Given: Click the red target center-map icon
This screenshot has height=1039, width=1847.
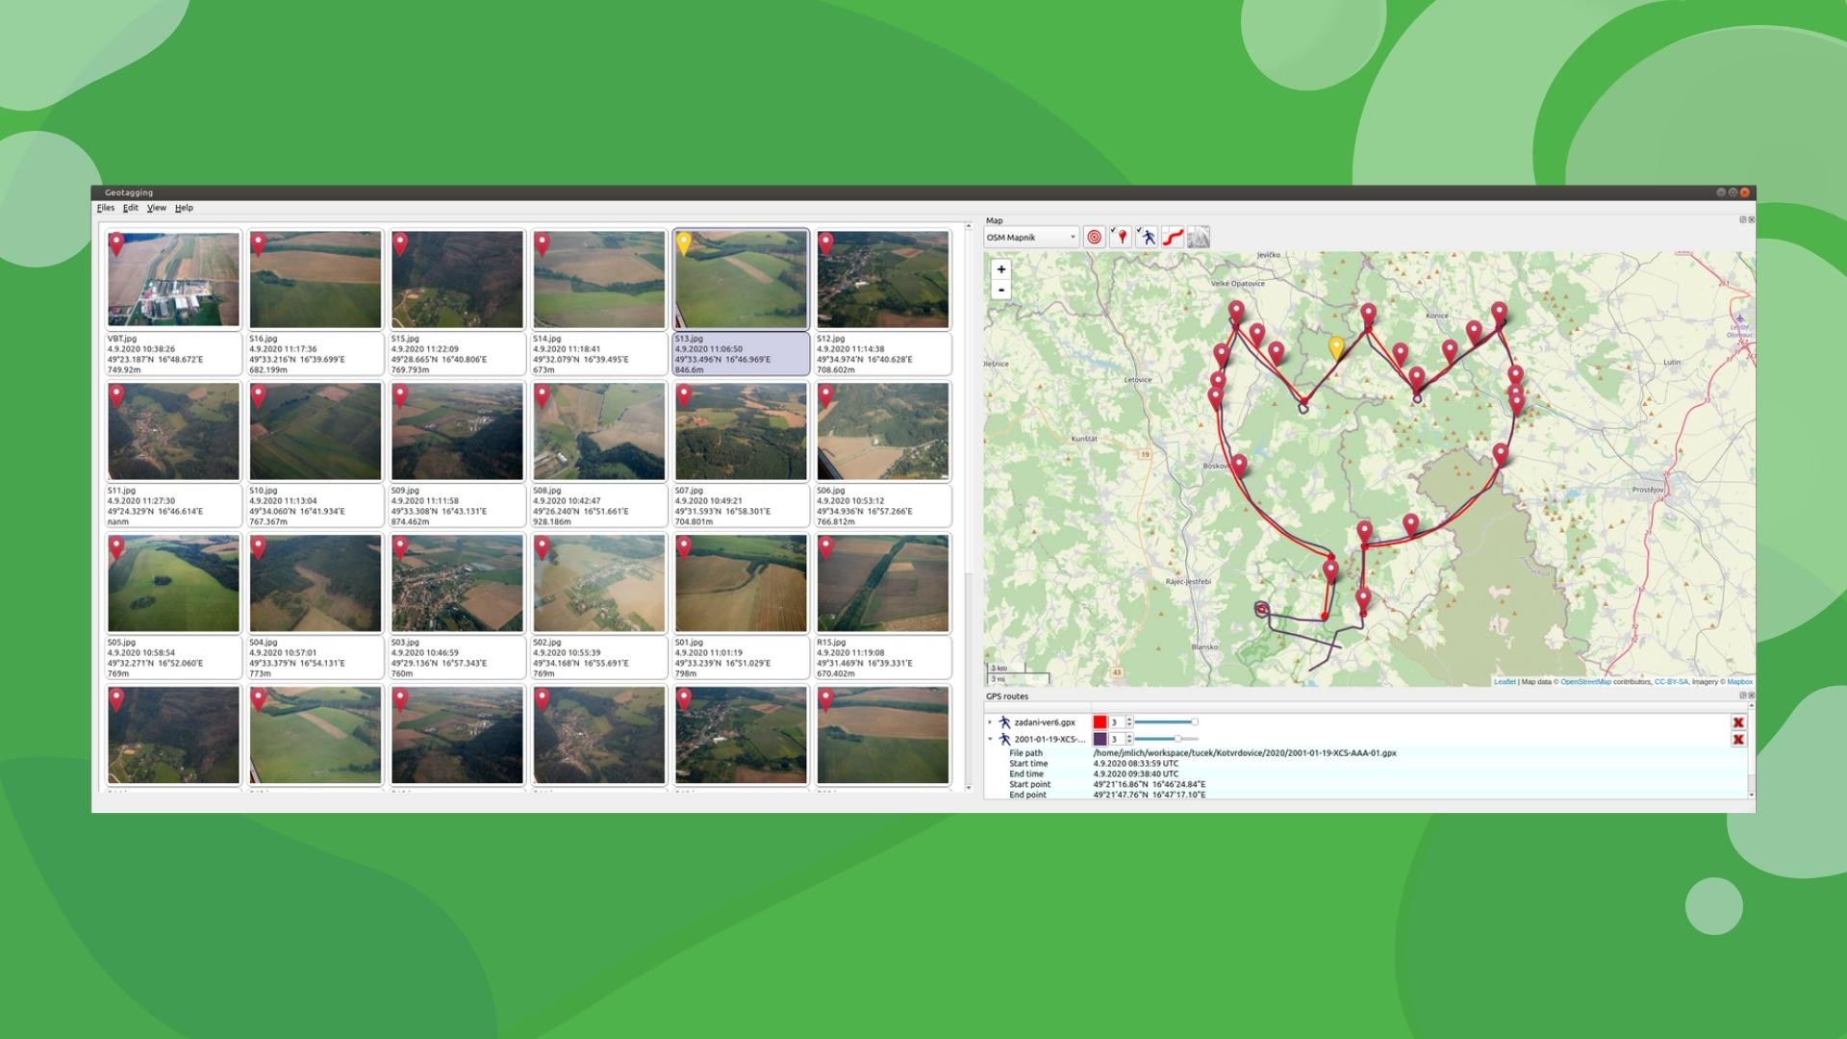Looking at the screenshot, I should [1094, 238].
